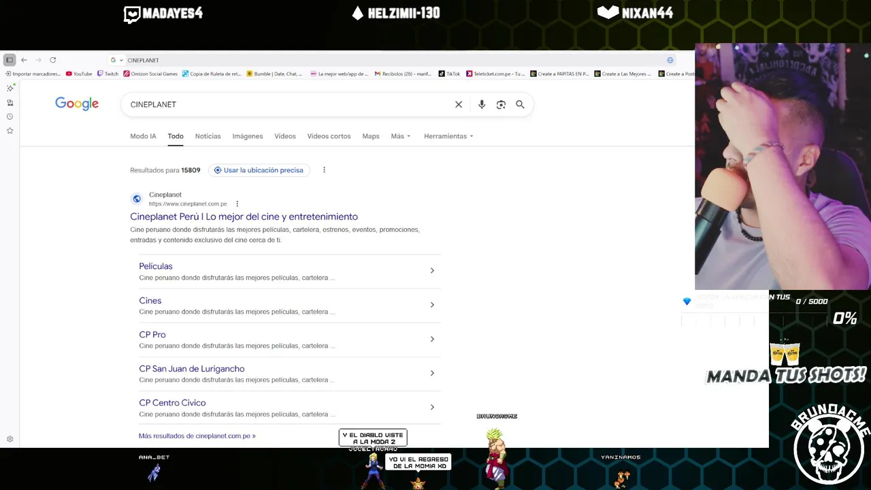
Task: Open the YouTube bookmark
Action: point(79,73)
